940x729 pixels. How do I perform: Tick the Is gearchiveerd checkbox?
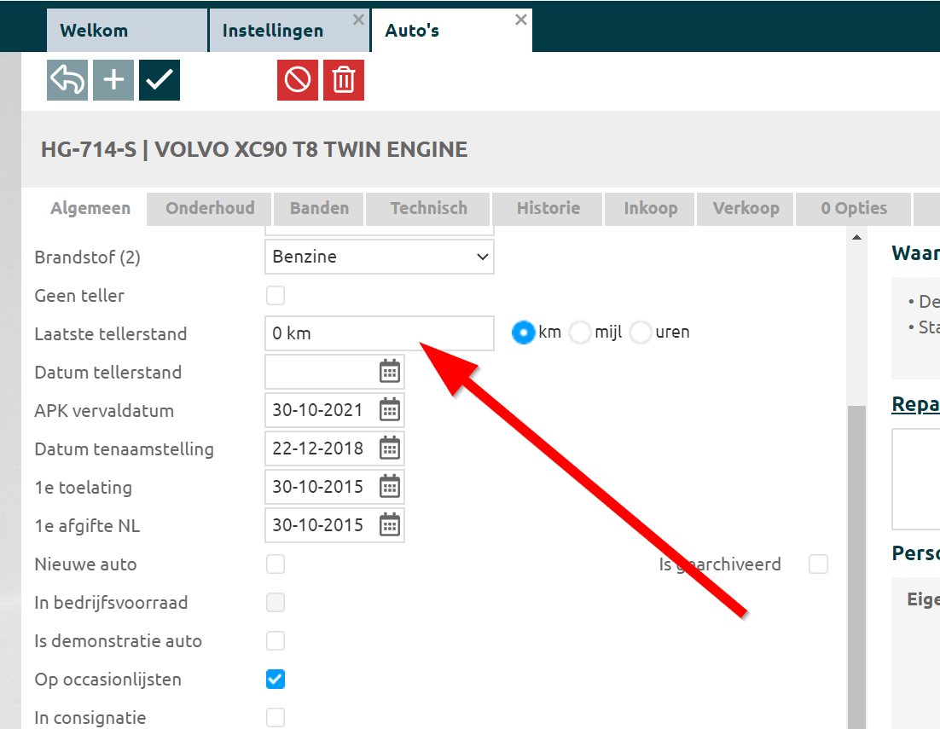(x=818, y=564)
